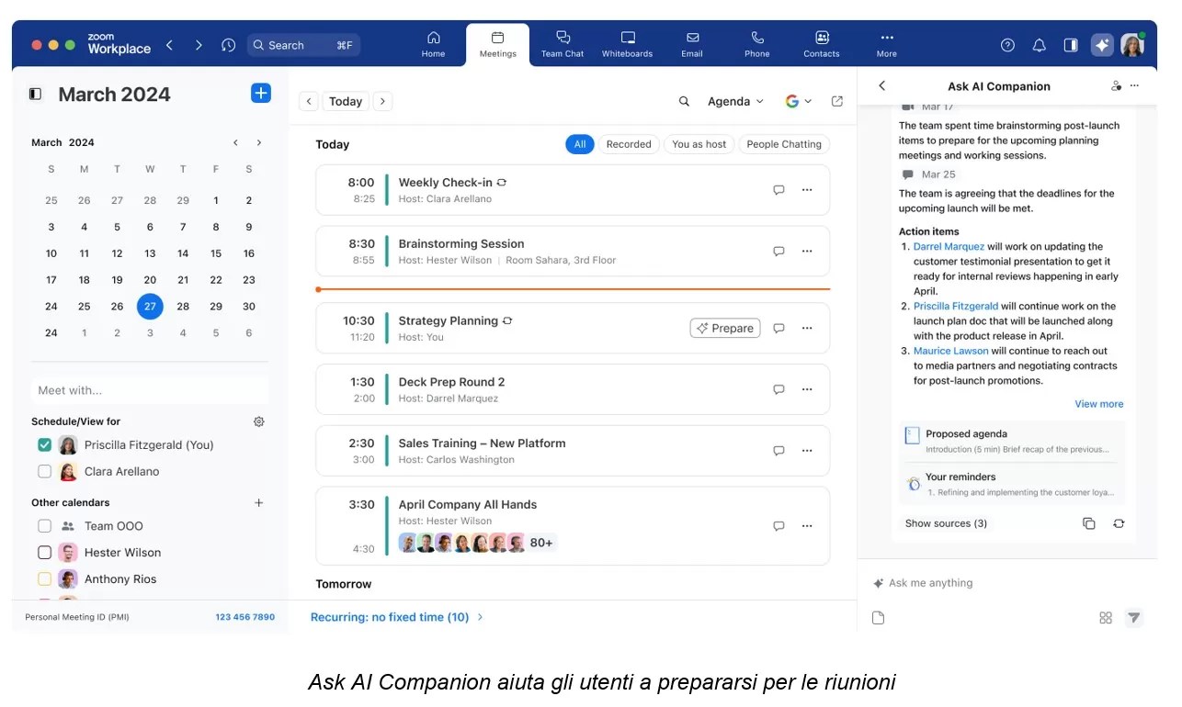The image size is (1182, 707).
Task: Open calendar in external window icon
Action: point(837,101)
